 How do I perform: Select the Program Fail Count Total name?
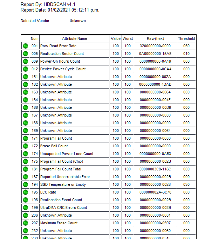(61, 169)
